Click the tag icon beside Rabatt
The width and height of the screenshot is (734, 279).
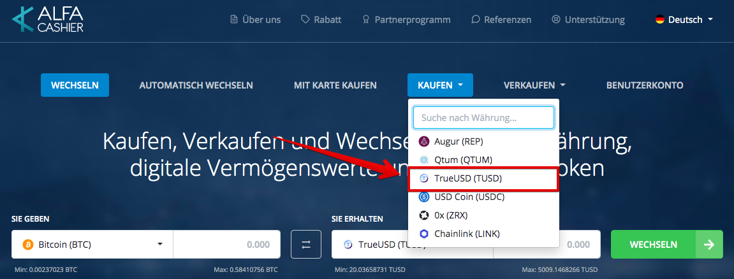(305, 20)
